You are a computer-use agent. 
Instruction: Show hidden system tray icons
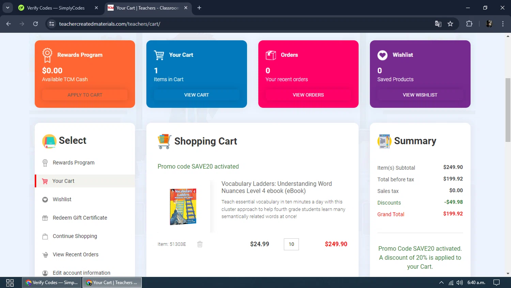(x=442, y=283)
